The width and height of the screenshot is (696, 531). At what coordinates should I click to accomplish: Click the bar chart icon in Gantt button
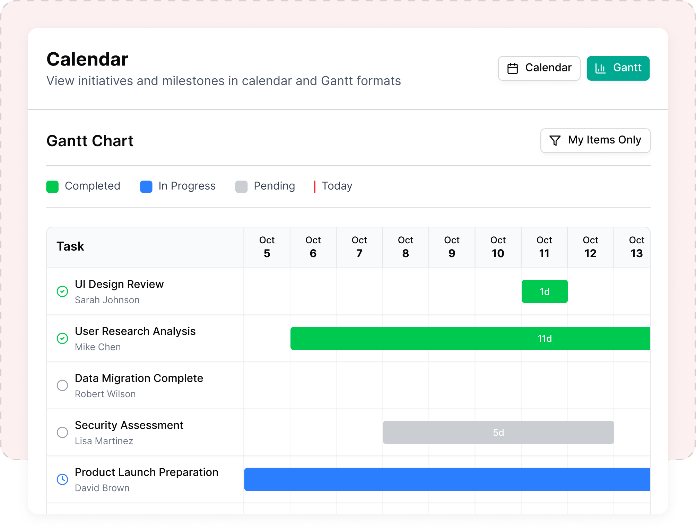click(x=600, y=68)
